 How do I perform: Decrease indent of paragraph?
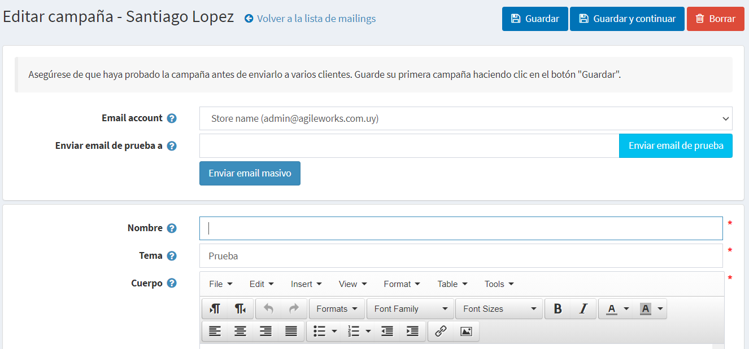(387, 332)
